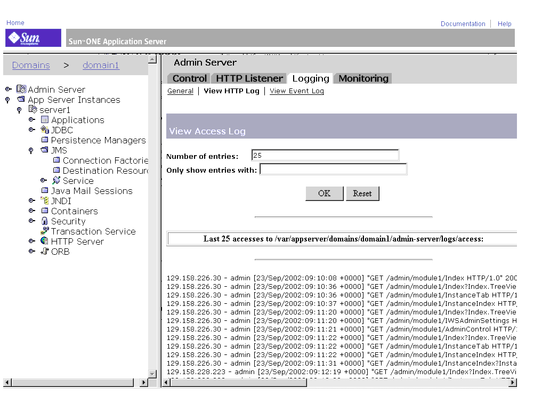Collapse the App Server Instances node

click(x=7, y=100)
